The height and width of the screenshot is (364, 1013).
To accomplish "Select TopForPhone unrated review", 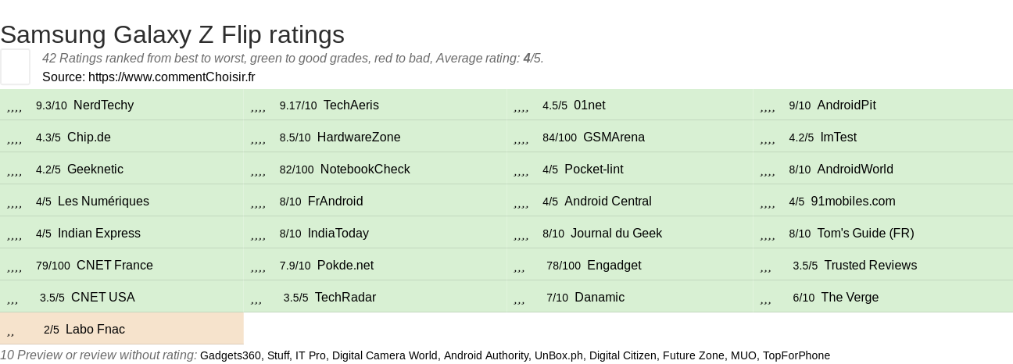I will pyautogui.click(x=796, y=355).
